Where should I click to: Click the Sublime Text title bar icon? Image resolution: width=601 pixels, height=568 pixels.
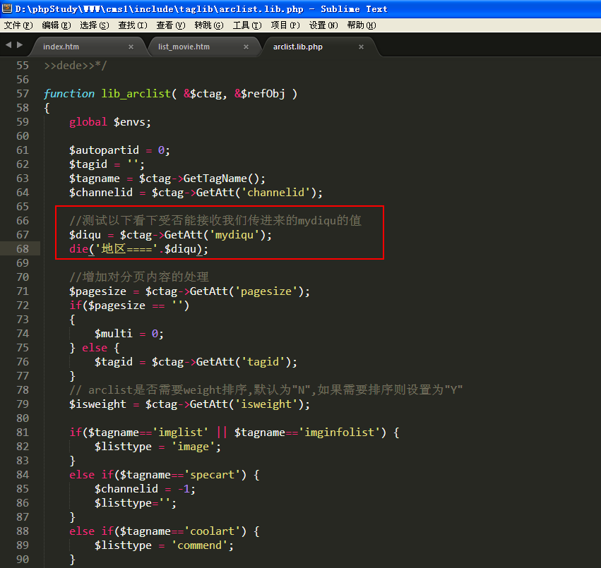point(6,8)
